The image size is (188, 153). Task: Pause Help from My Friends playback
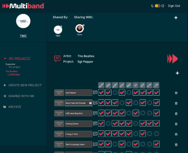[90, 103]
